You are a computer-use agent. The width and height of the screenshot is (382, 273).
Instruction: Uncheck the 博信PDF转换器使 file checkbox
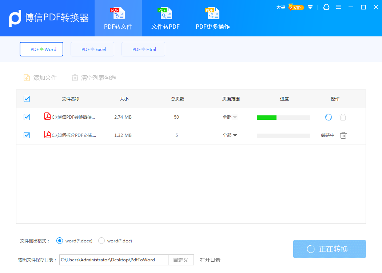27,117
